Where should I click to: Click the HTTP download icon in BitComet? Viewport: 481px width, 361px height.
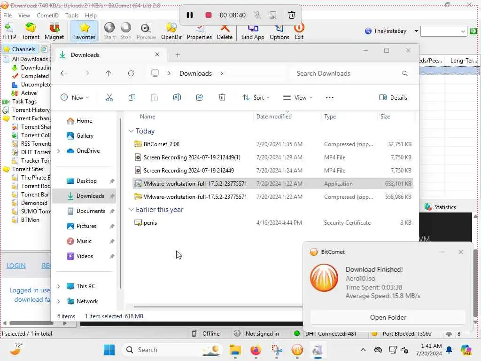tap(9, 31)
